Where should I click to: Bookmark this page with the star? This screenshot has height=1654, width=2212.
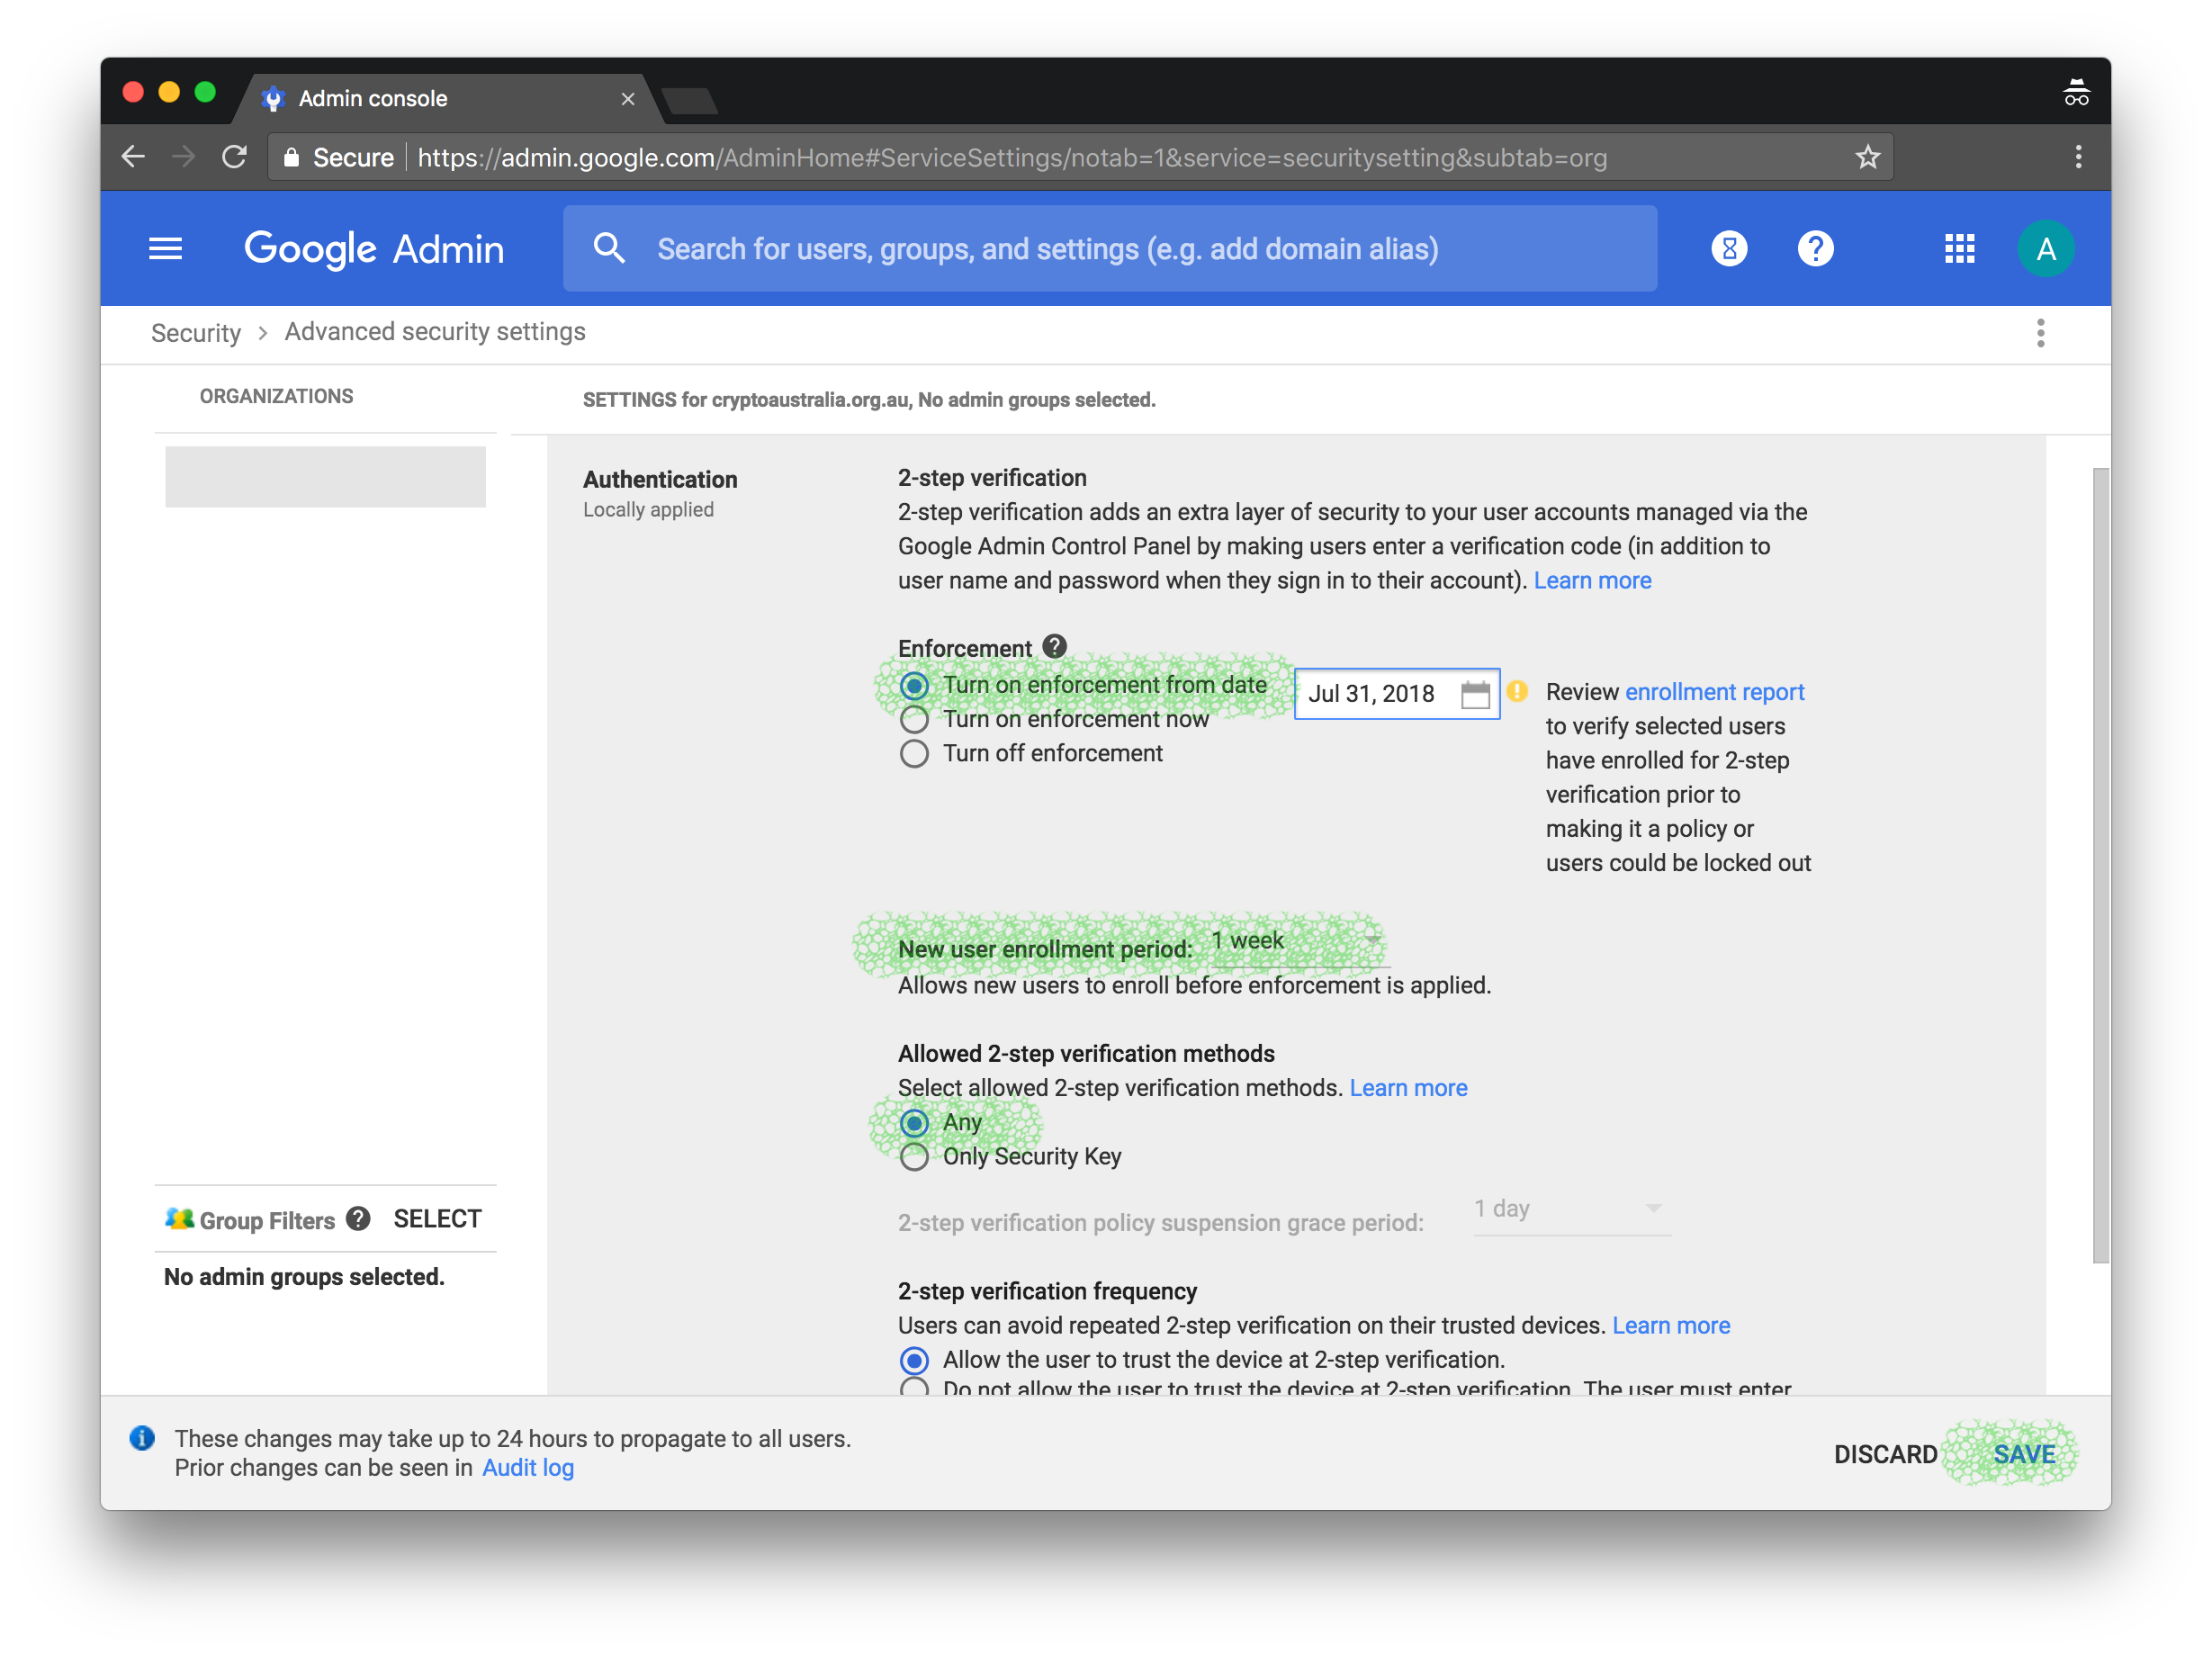point(1868,157)
